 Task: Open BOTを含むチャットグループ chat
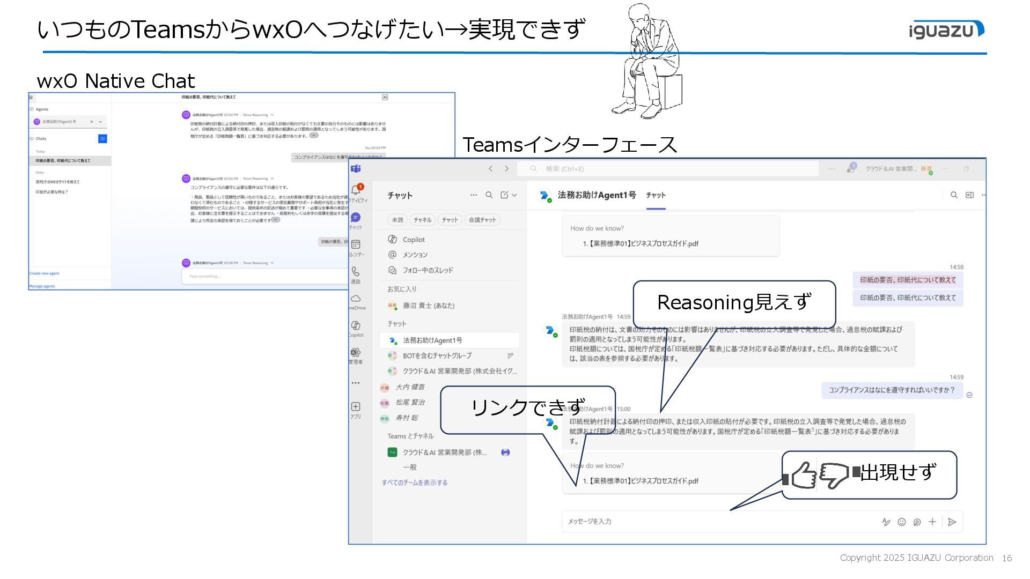451,355
